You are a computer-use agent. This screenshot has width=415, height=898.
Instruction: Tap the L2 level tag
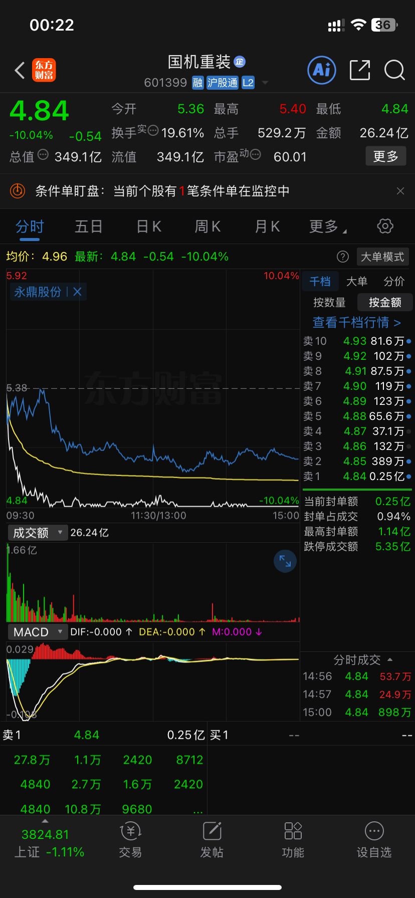coord(248,83)
